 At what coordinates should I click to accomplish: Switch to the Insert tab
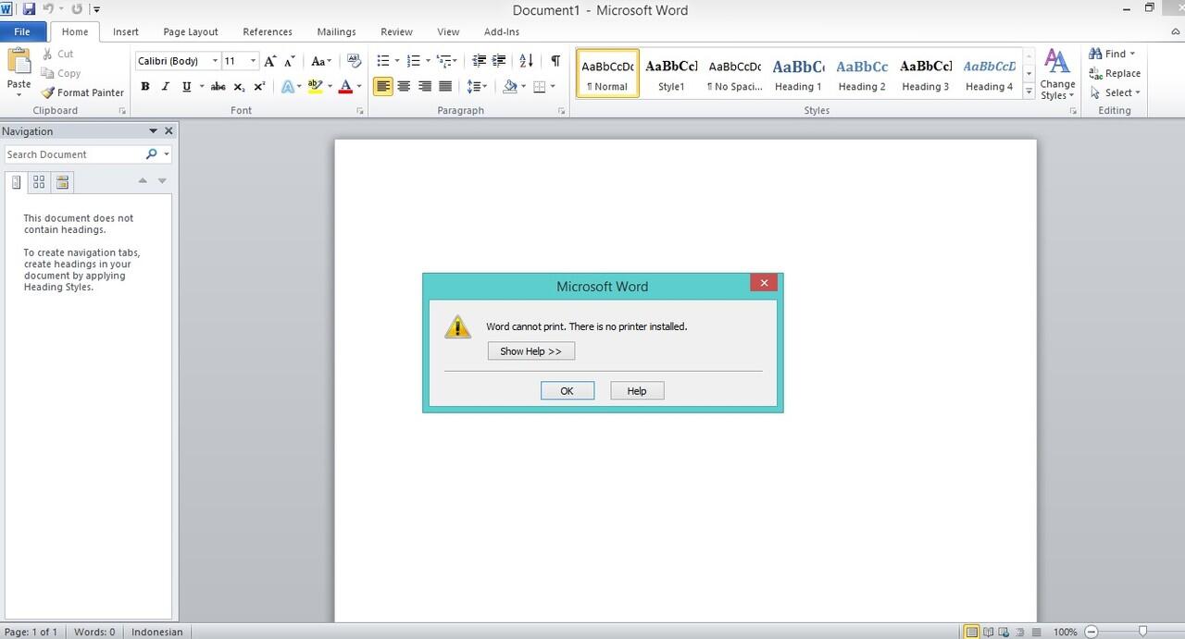pos(126,31)
